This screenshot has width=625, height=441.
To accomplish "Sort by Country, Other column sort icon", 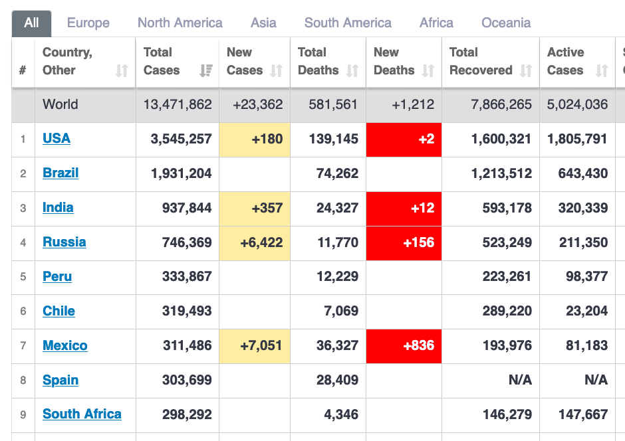I will pos(122,70).
